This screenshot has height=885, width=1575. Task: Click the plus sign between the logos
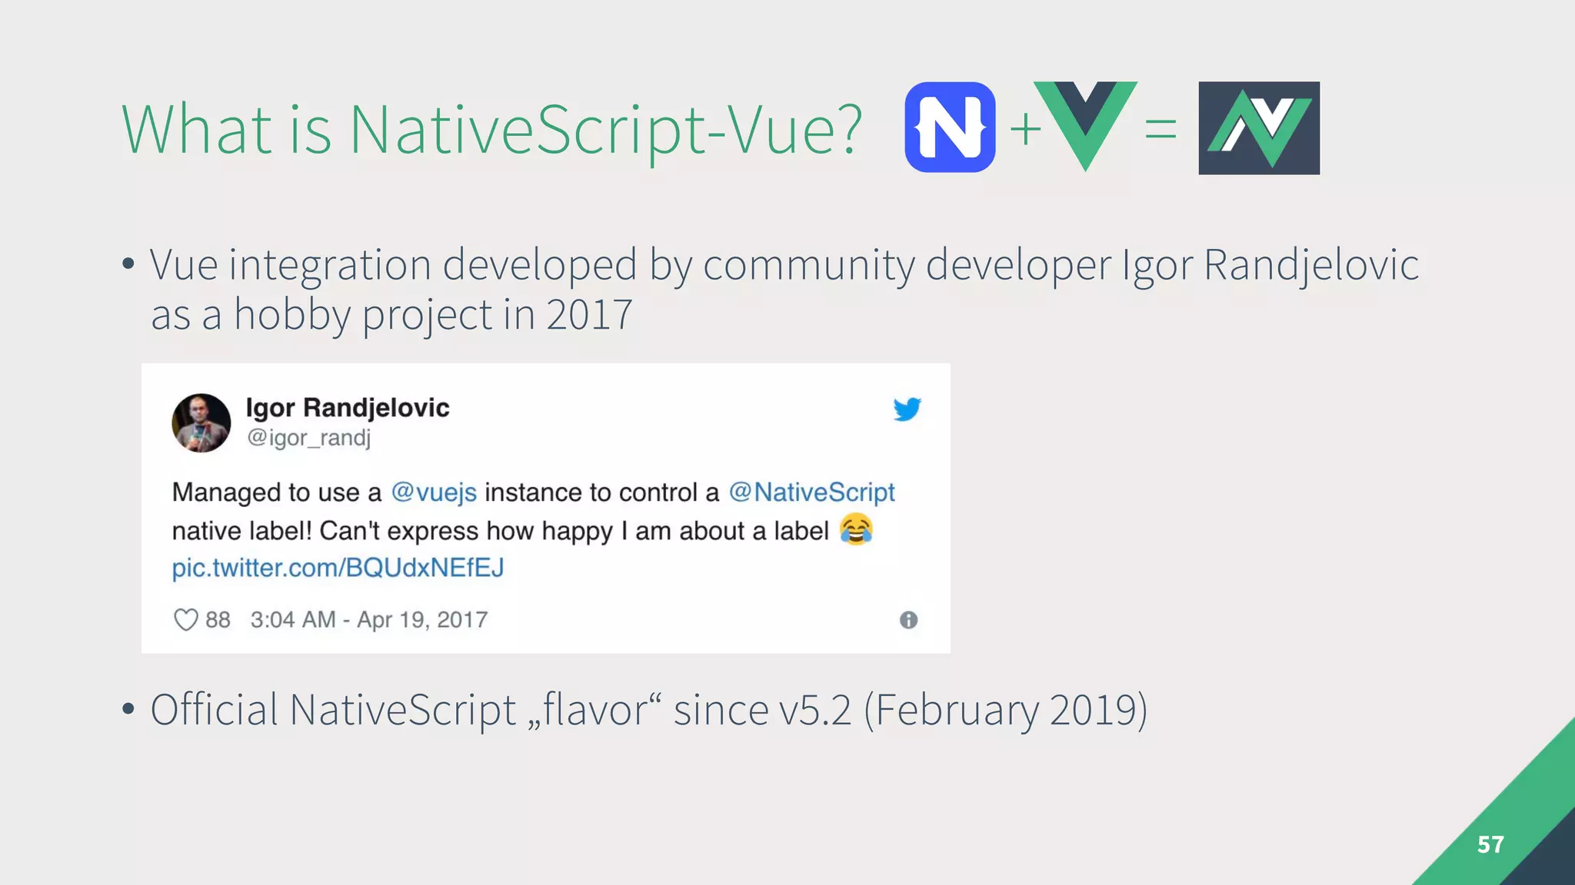1025,129
